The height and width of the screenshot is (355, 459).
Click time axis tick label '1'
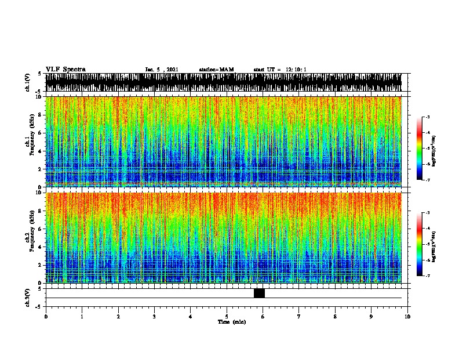[82, 316]
